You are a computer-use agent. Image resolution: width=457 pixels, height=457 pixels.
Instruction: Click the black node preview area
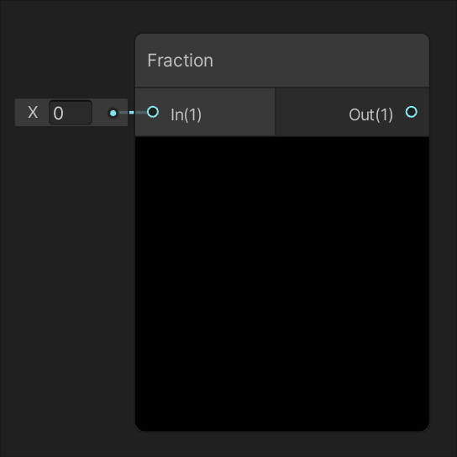[282, 284]
